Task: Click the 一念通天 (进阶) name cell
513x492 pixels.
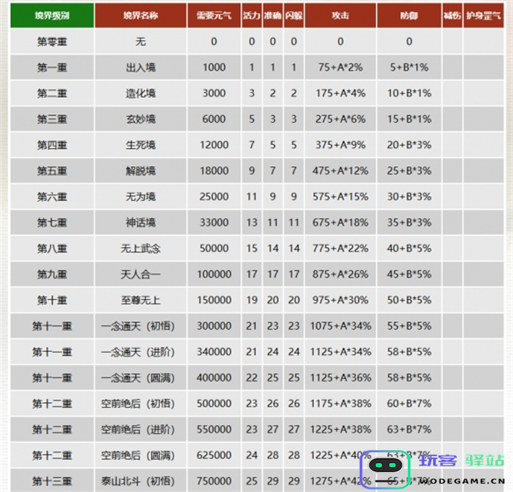Action: click(141, 351)
